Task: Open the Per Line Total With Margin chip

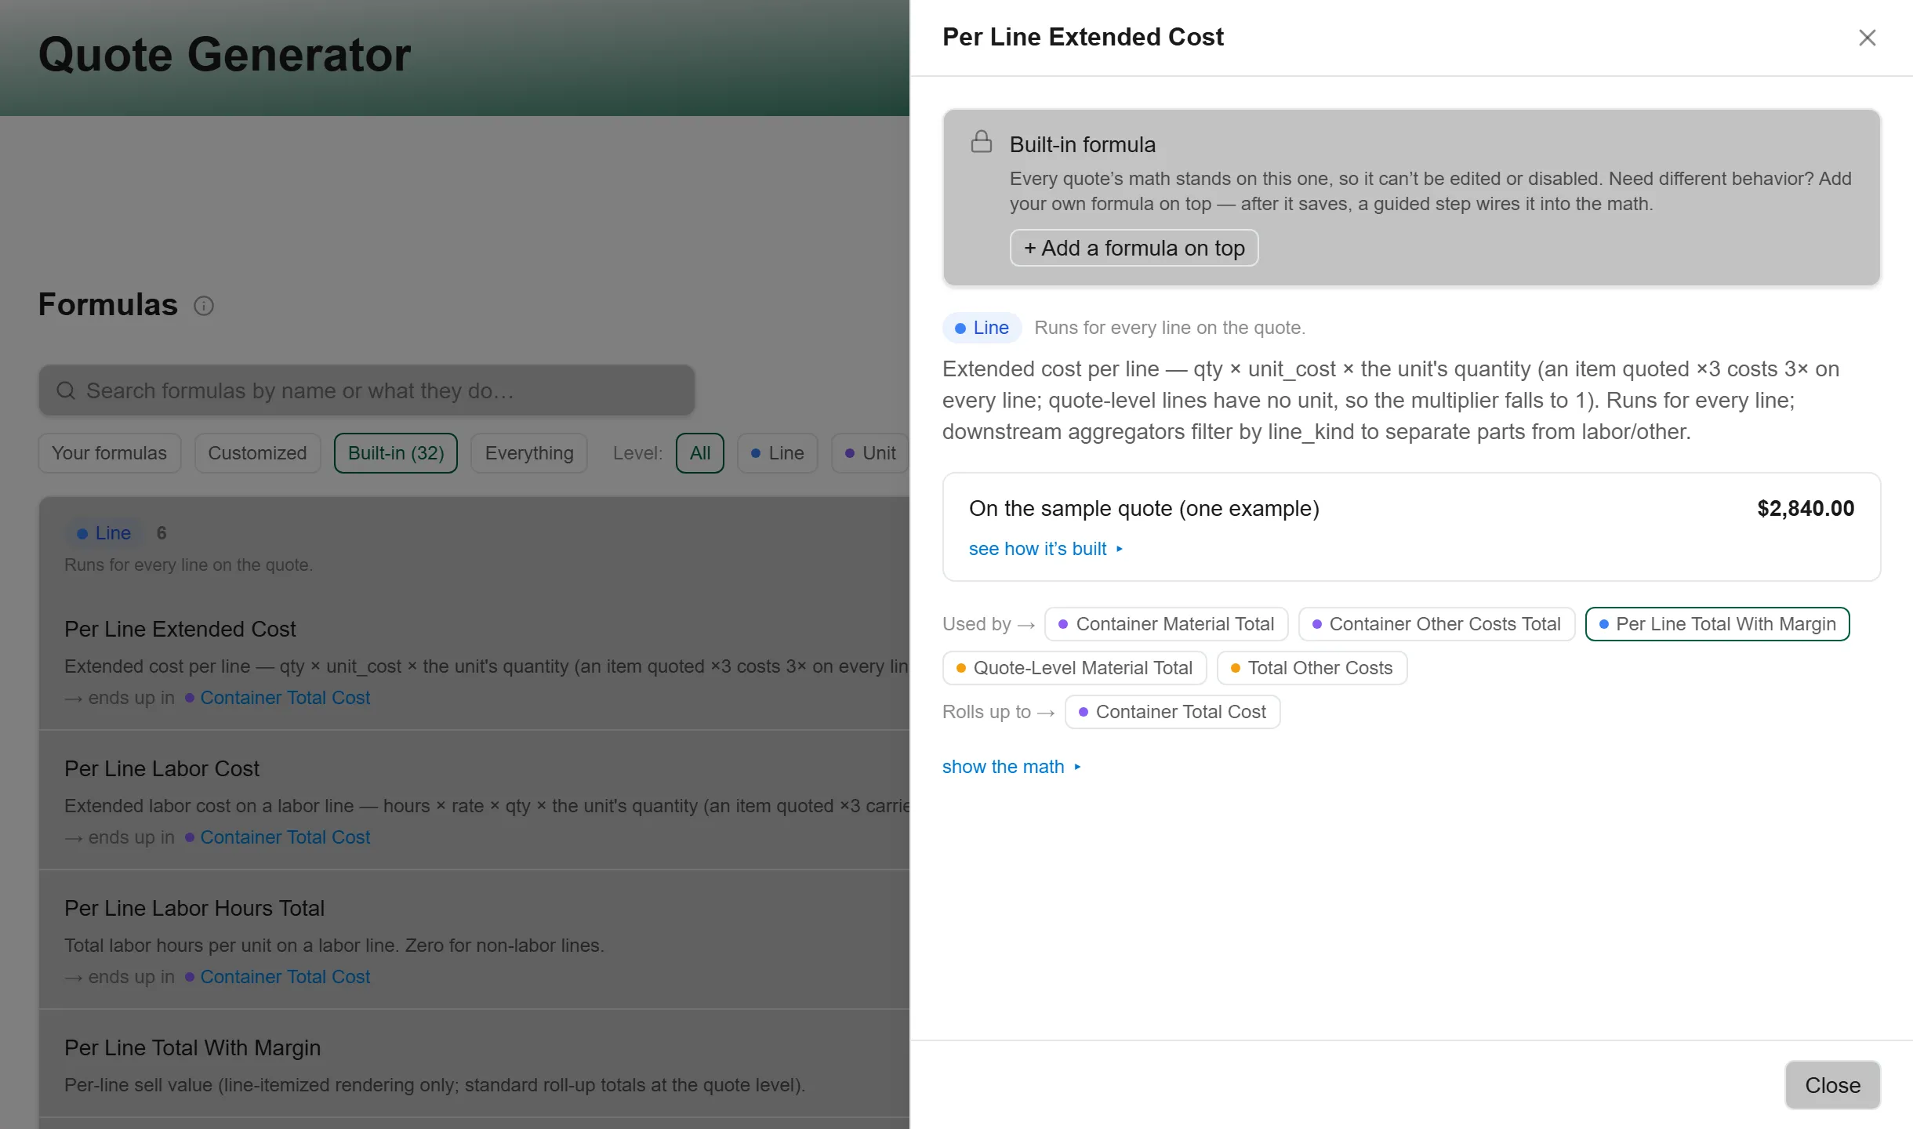Action: tap(1717, 624)
